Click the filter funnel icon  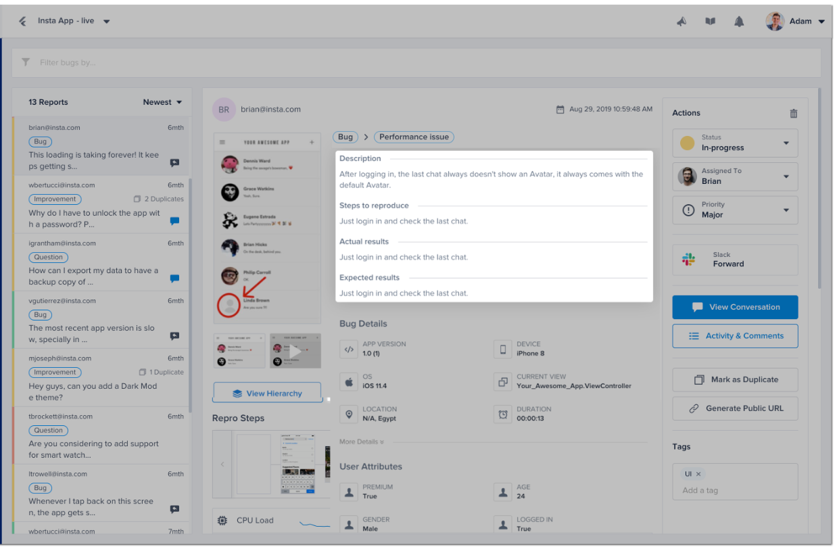[26, 62]
